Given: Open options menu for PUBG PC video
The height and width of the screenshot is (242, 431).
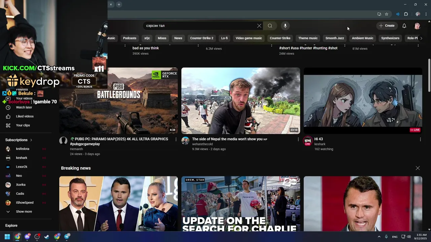Looking at the screenshot, I should (176, 139).
